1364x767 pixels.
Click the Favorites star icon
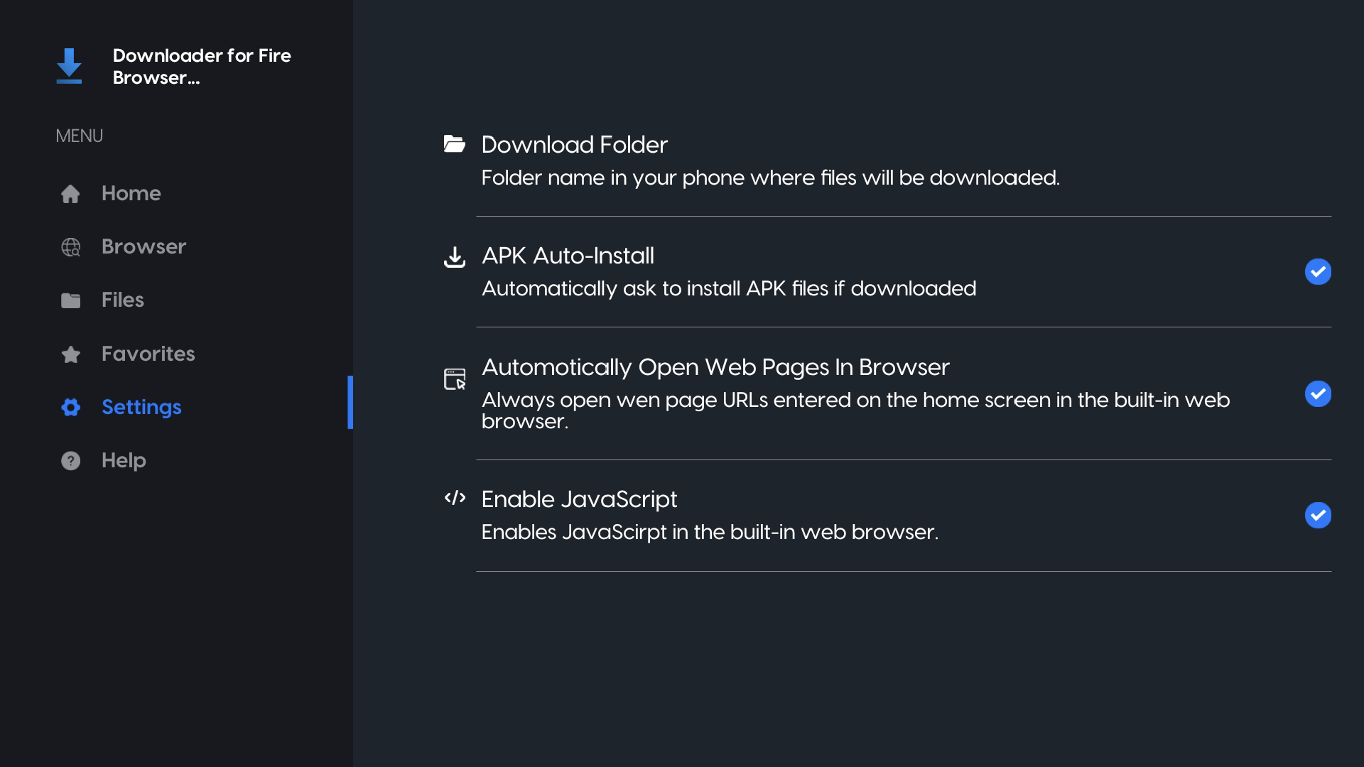pyautogui.click(x=71, y=354)
